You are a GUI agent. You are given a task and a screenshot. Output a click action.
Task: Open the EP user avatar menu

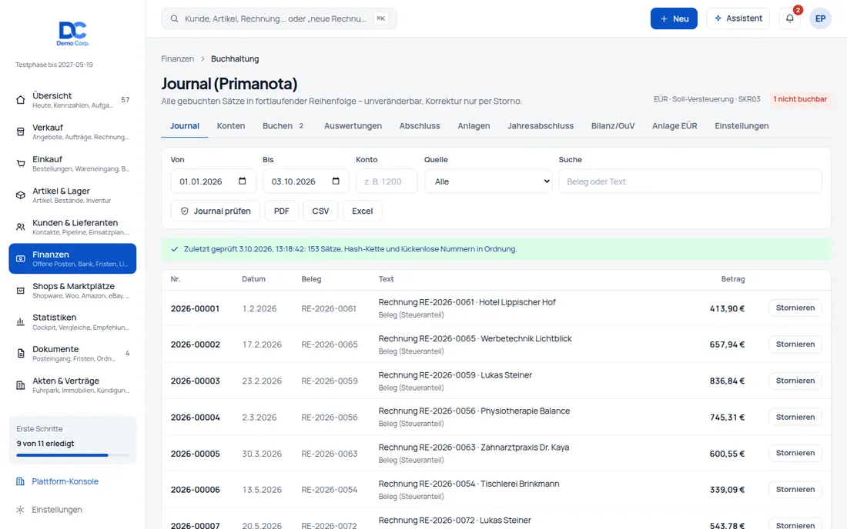point(820,18)
